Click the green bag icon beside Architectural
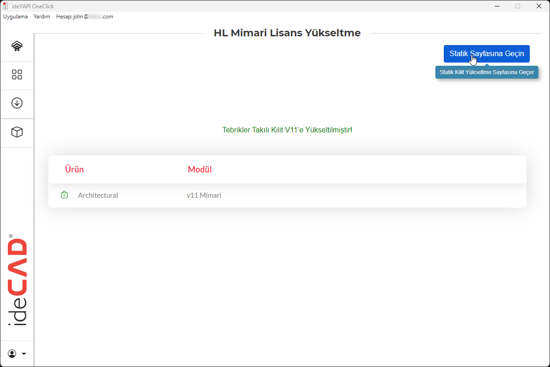550x367 pixels. click(64, 195)
